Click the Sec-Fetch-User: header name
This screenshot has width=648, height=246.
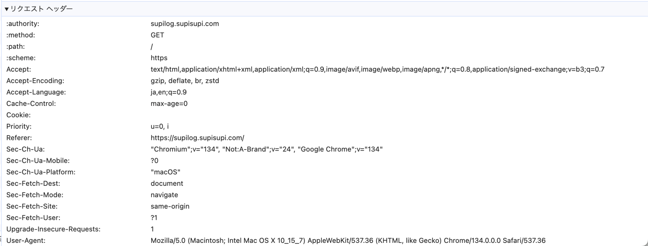pyautogui.click(x=33, y=218)
